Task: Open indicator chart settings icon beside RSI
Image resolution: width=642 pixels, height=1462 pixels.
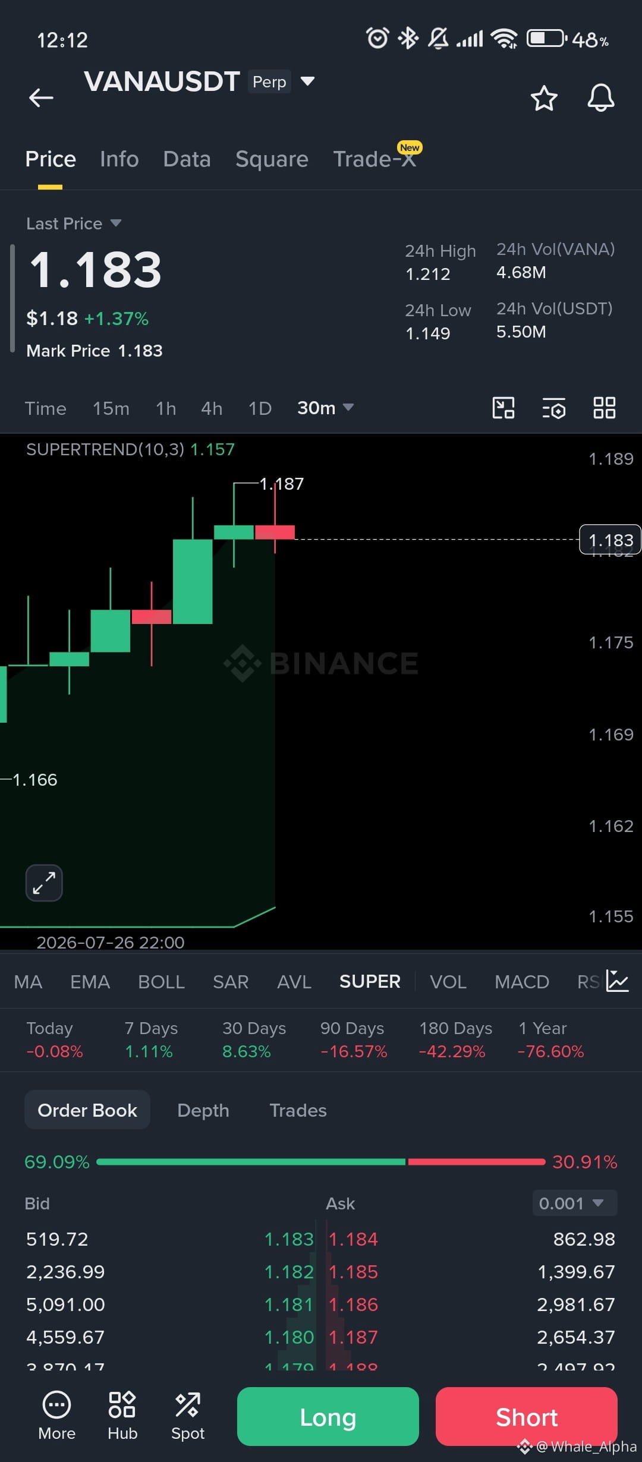Action: coord(618,981)
